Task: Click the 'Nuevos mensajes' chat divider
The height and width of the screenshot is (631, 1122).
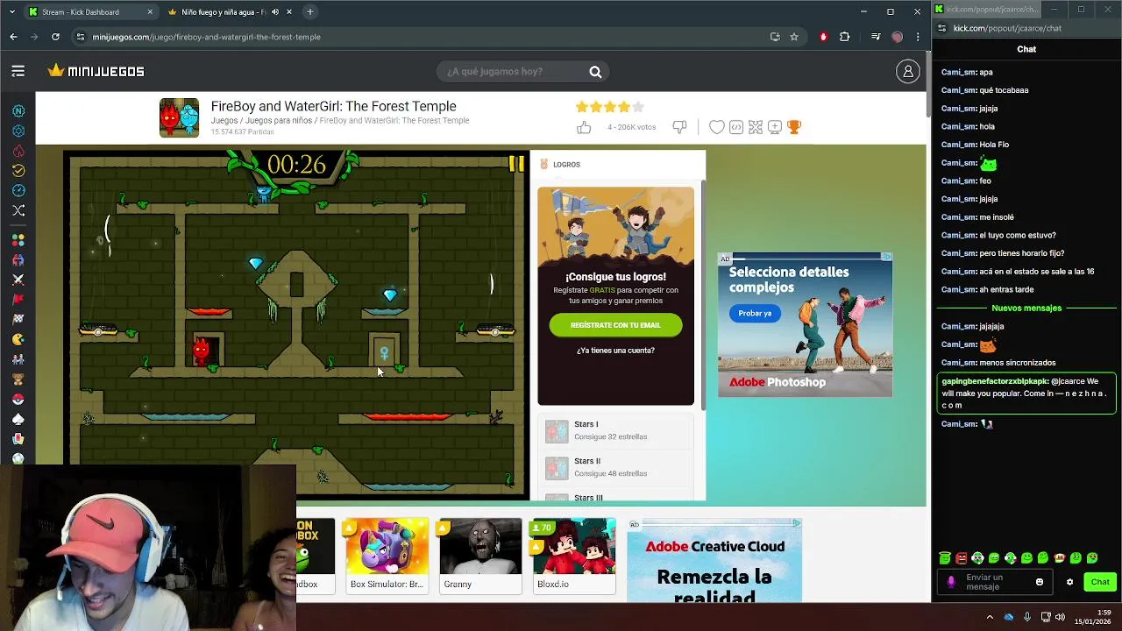Action: pos(1026,308)
